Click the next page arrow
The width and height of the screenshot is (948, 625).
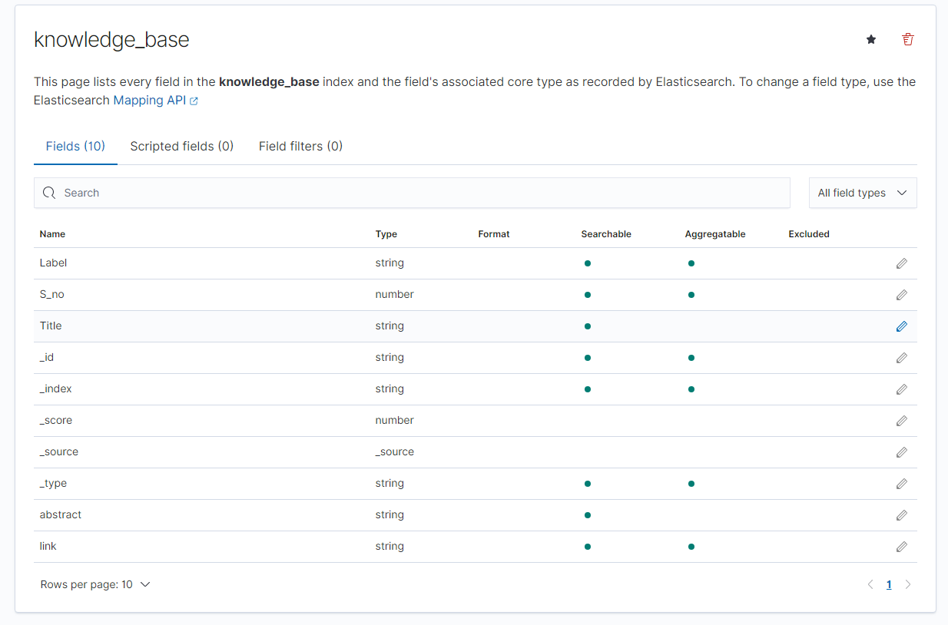pos(908,584)
